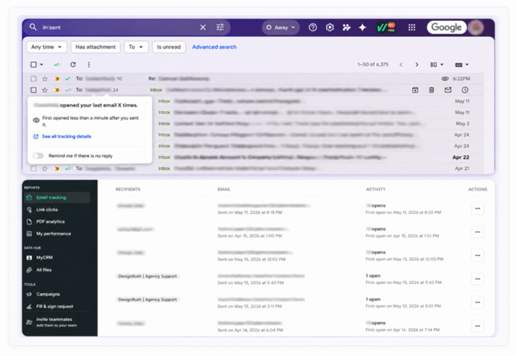The height and width of the screenshot is (356, 517).
Task: Go to older messages page
Action: pos(417,65)
